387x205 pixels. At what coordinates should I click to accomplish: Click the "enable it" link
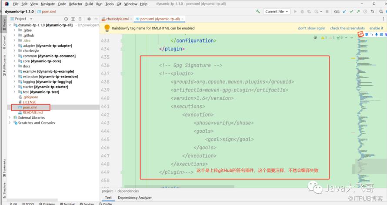[x=376, y=28]
